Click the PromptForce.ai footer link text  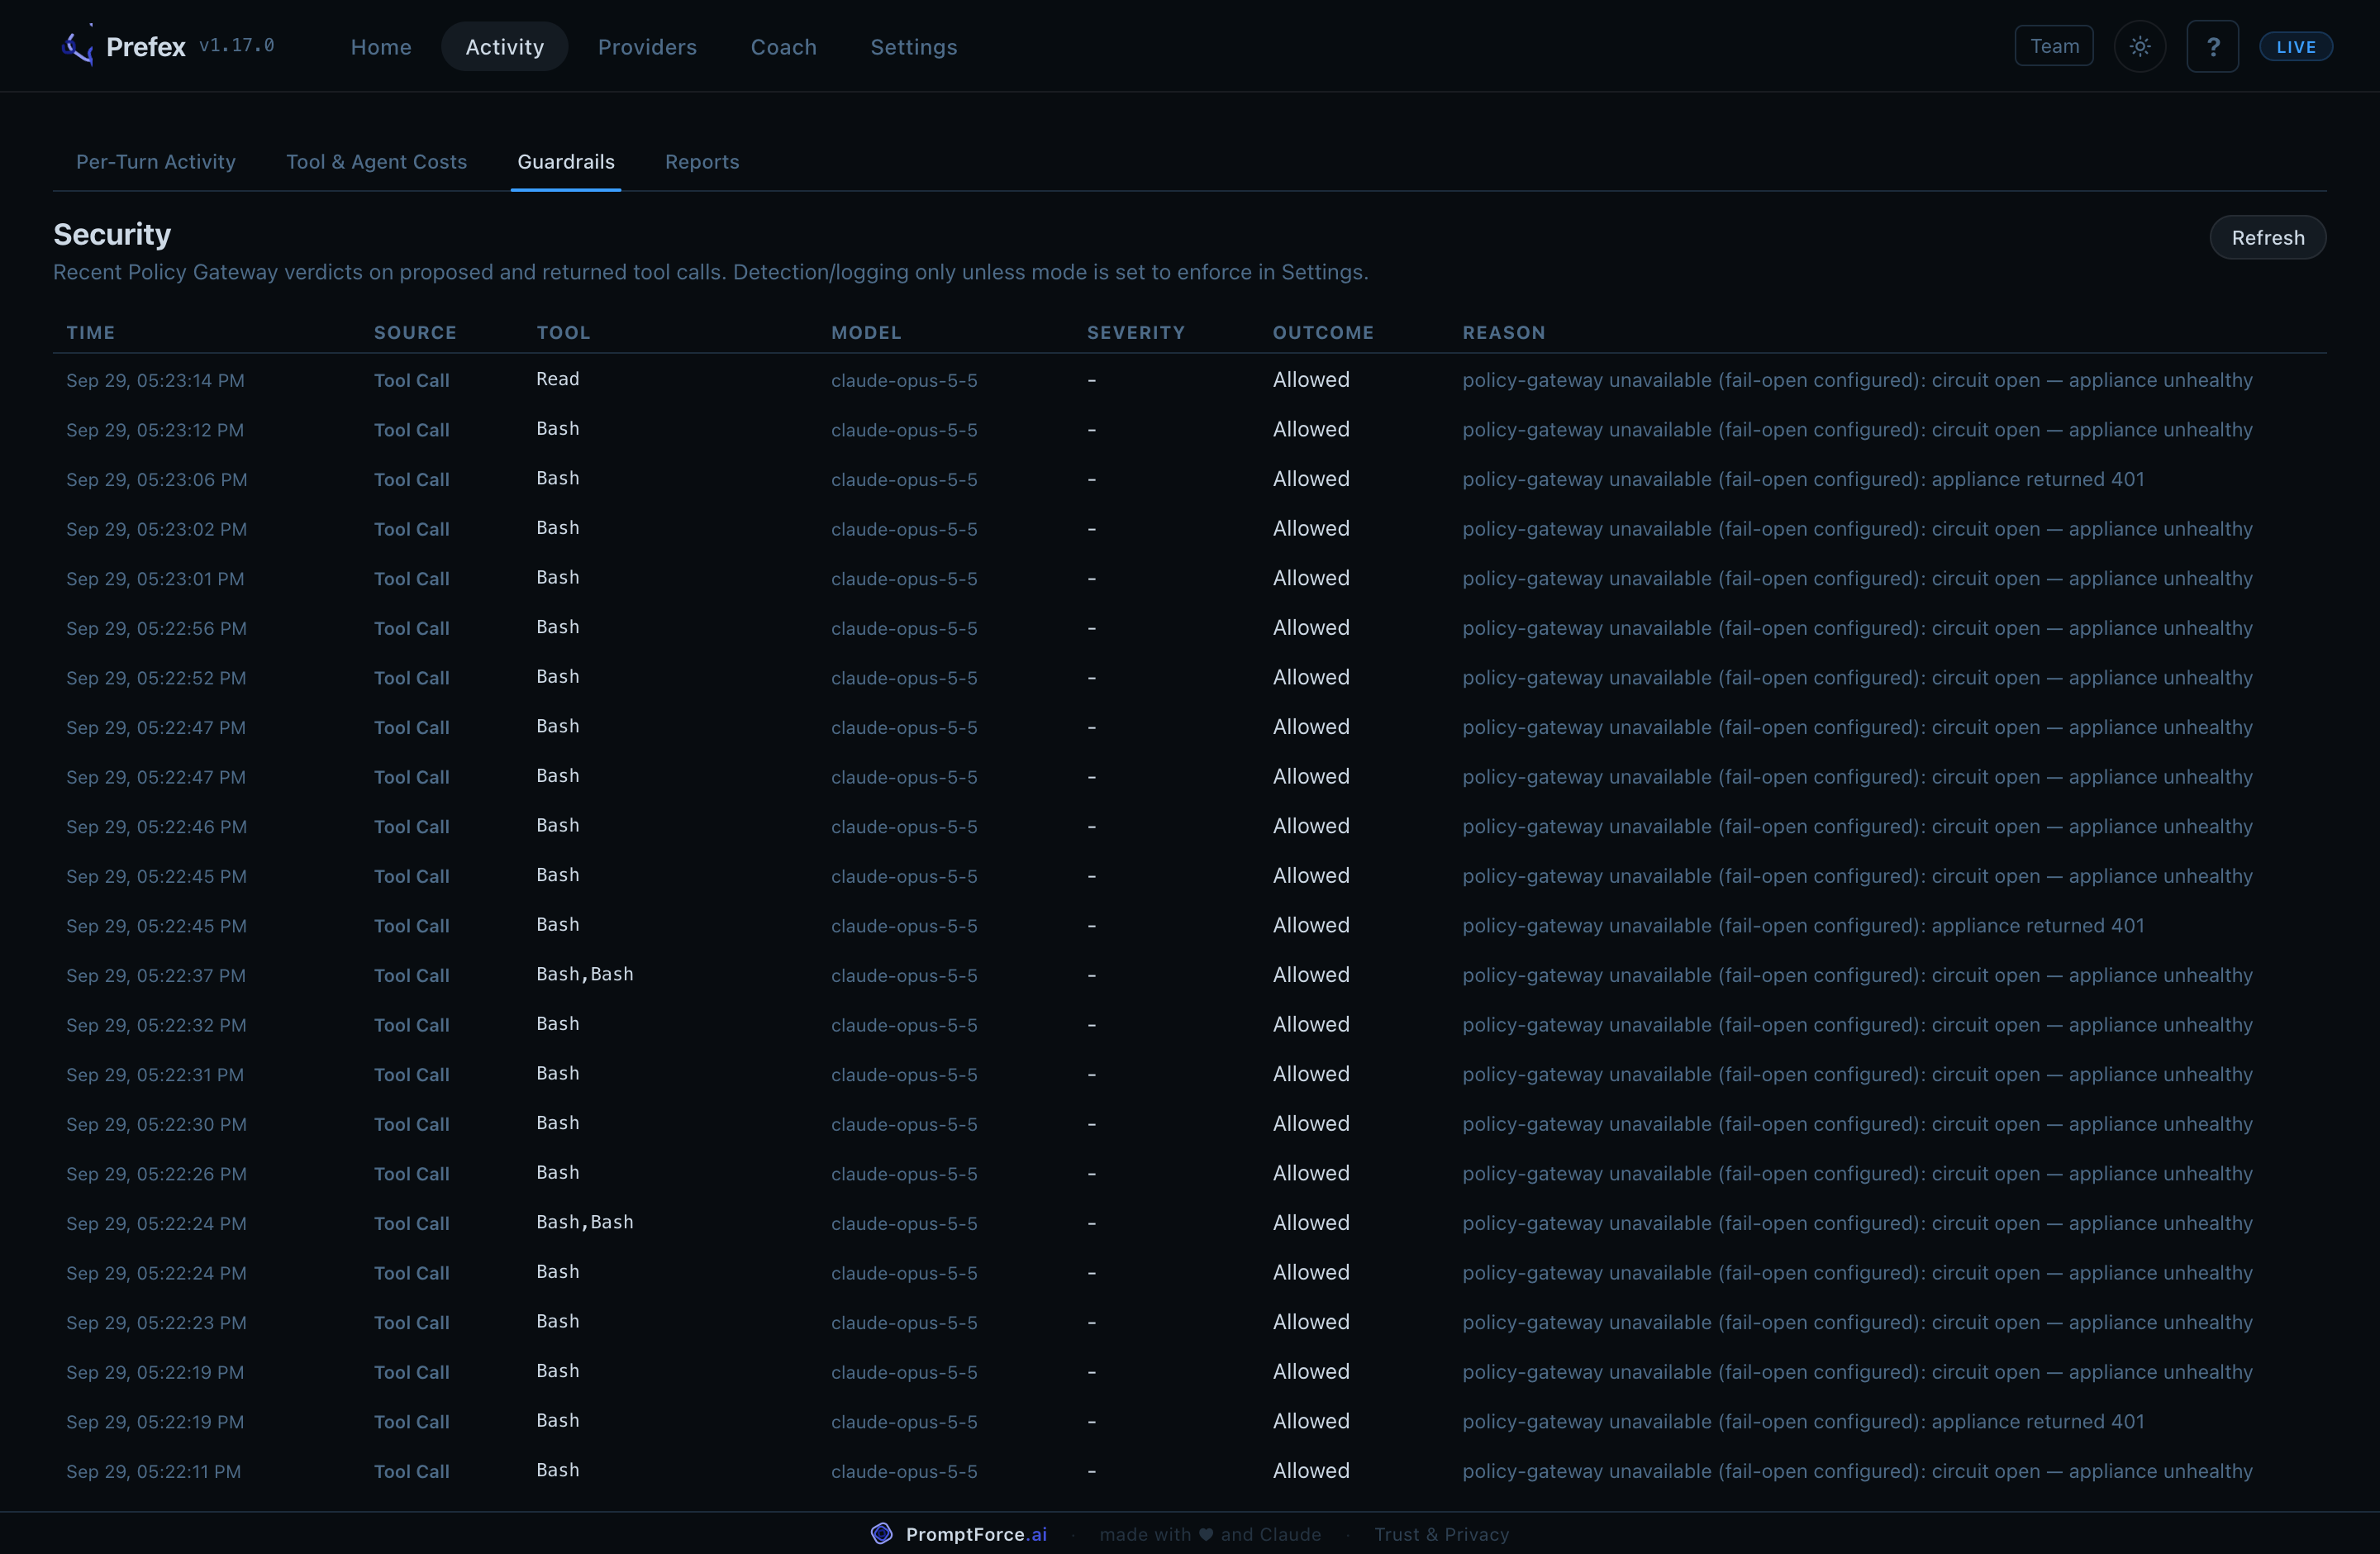point(976,1534)
